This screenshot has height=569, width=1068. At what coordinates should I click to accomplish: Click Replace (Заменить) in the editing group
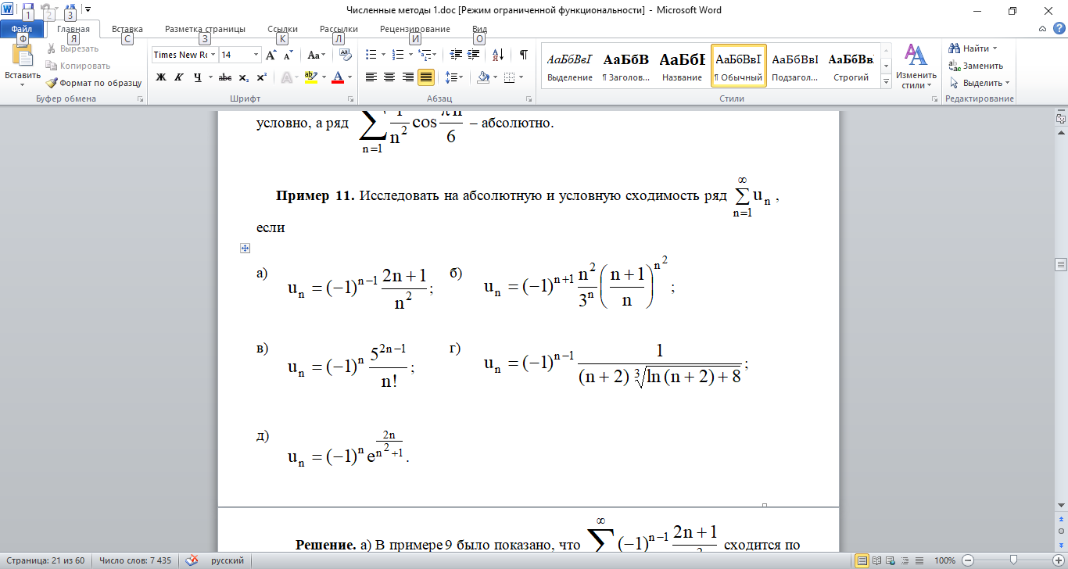click(974, 66)
